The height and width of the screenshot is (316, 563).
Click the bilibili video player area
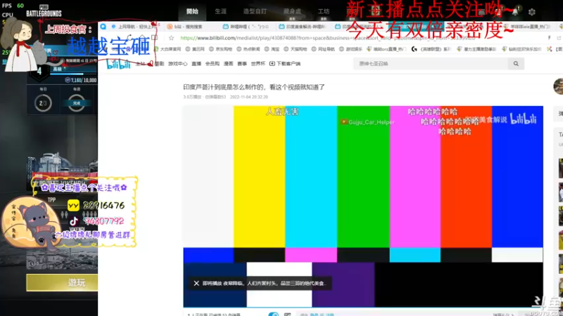363,206
